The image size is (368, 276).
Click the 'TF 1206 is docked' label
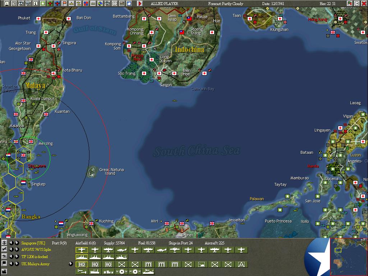(x=34, y=257)
